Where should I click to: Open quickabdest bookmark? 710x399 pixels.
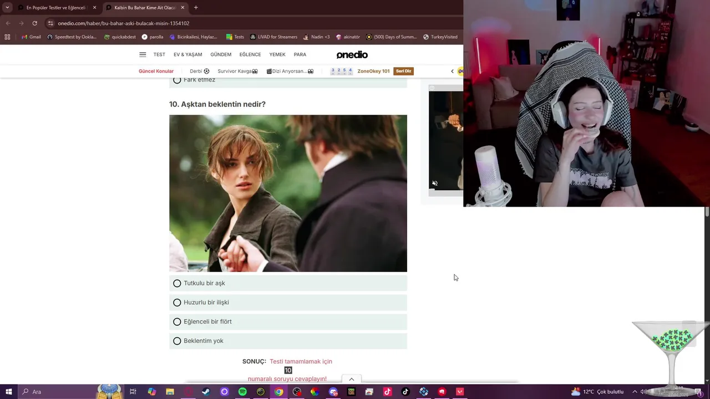pos(120,37)
